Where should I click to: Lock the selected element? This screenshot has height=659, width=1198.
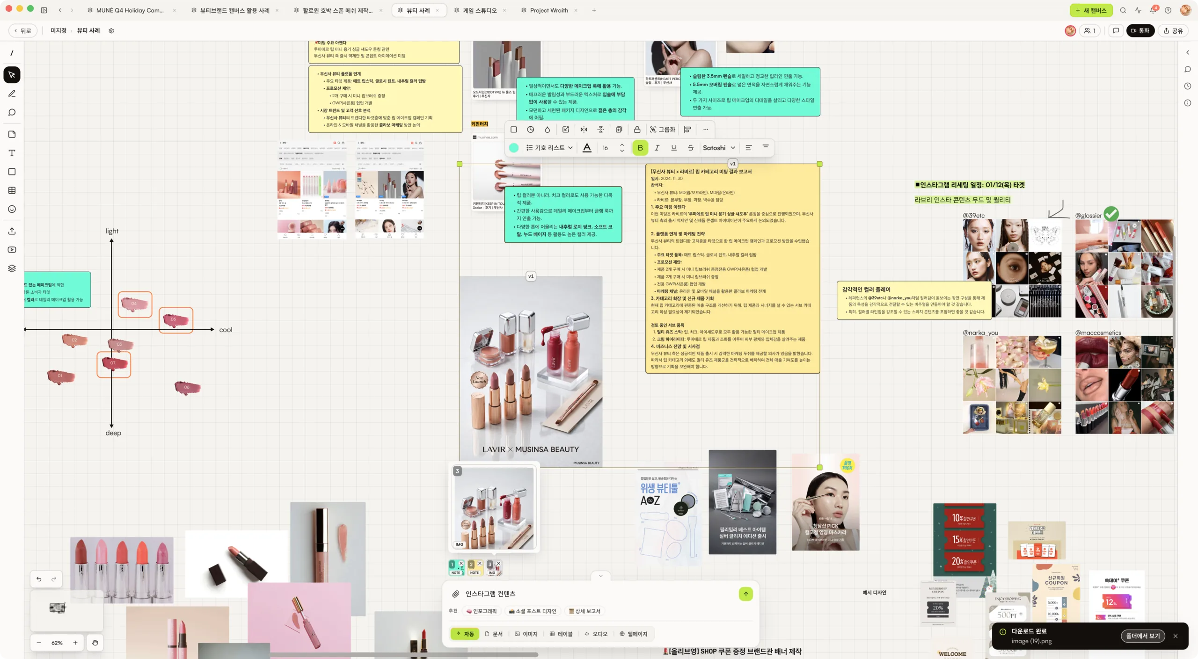coord(637,130)
